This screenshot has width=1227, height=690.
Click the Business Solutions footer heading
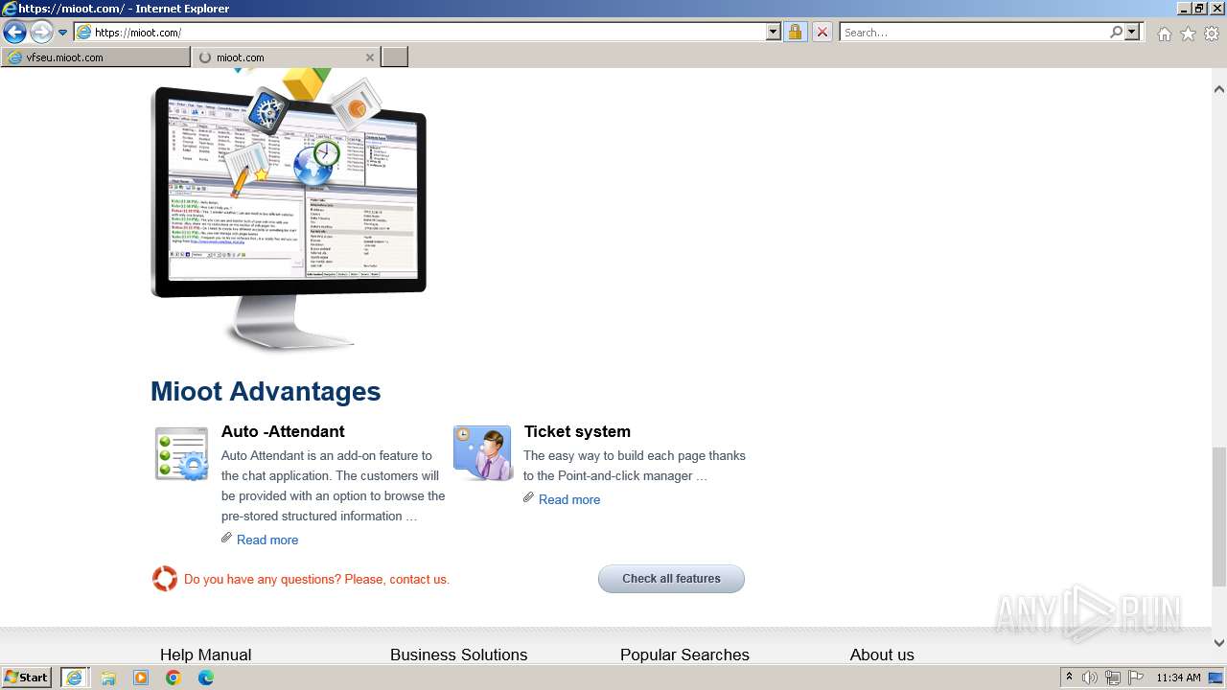[x=459, y=655]
